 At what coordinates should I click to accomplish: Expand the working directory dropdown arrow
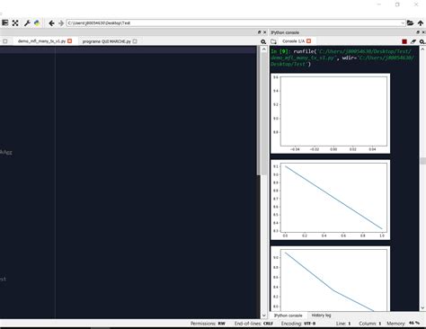coord(403,23)
